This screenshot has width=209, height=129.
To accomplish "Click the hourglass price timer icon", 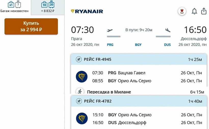I will point(182,11).
